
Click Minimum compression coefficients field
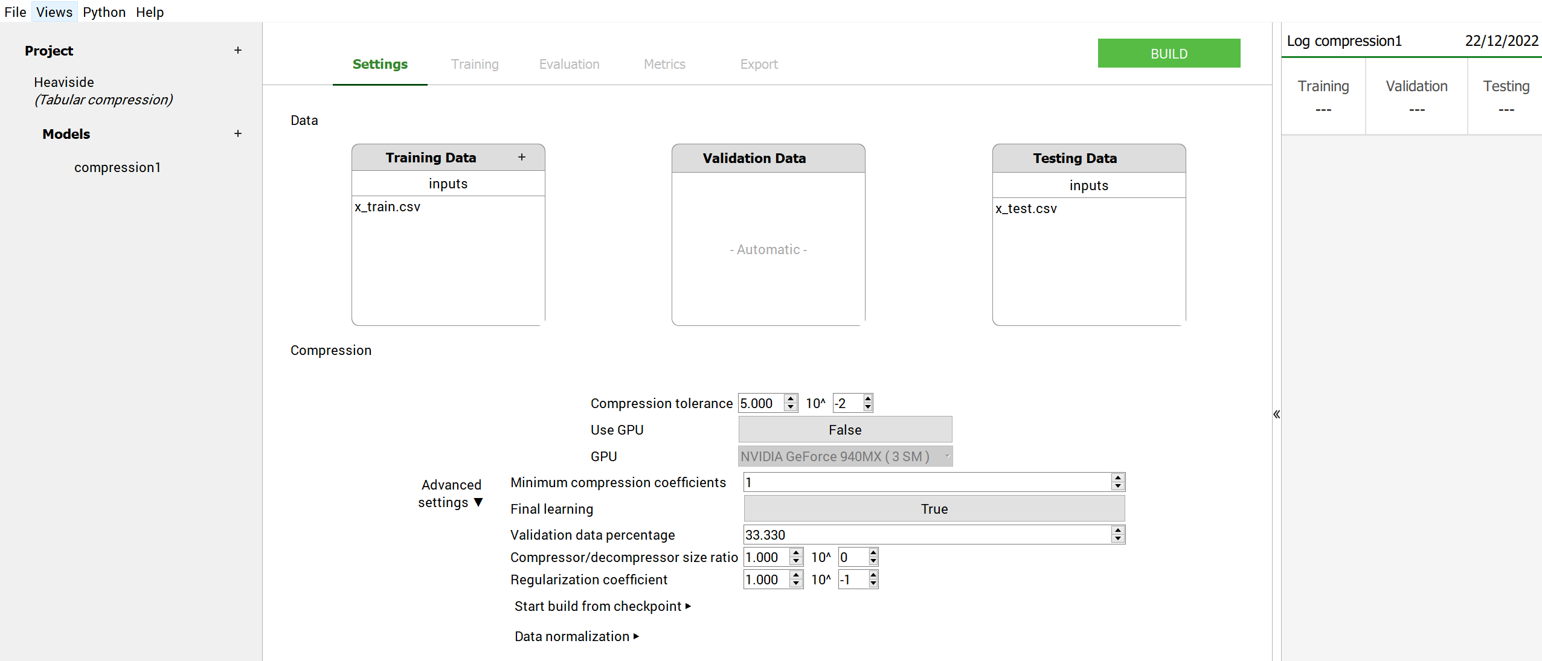(927, 482)
